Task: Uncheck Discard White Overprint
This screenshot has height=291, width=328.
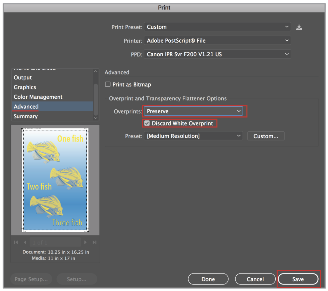Action: click(147, 123)
